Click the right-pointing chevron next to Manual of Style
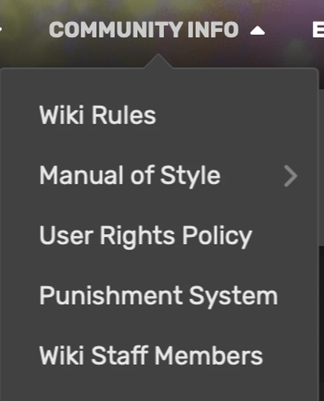 tap(291, 176)
